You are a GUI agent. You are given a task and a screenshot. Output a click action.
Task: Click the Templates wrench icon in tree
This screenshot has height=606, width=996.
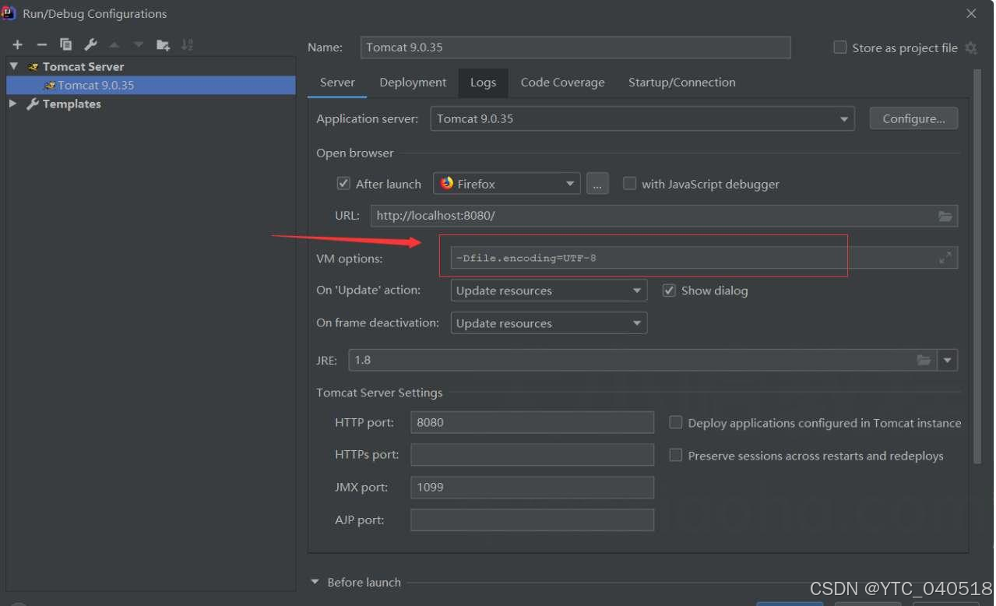[33, 104]
